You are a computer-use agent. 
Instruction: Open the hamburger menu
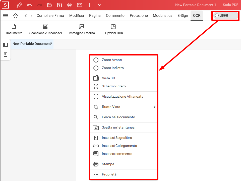tap(6, 16)
